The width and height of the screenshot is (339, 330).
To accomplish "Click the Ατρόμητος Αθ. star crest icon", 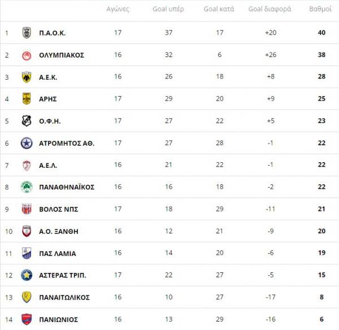I will tap(26, 143).
